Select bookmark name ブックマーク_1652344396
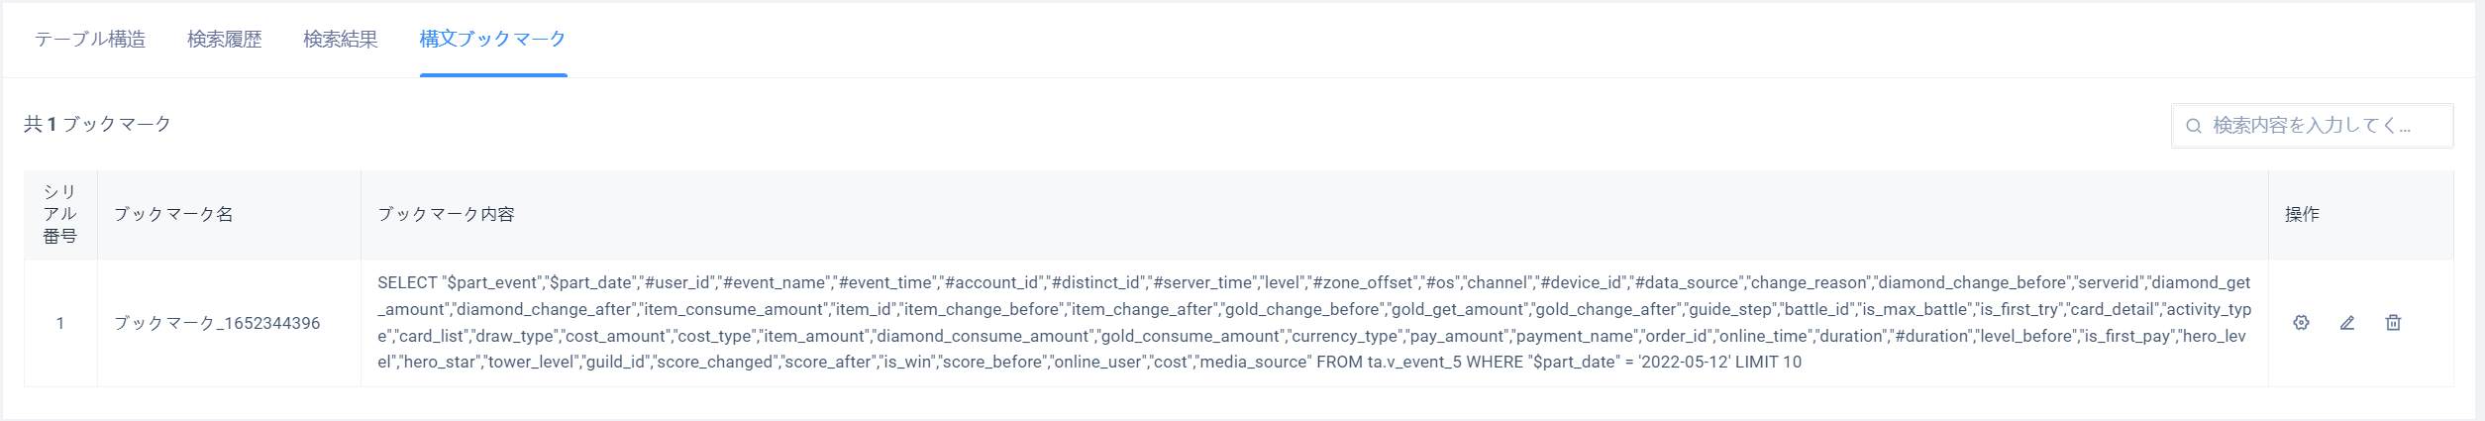 [217, 323]
